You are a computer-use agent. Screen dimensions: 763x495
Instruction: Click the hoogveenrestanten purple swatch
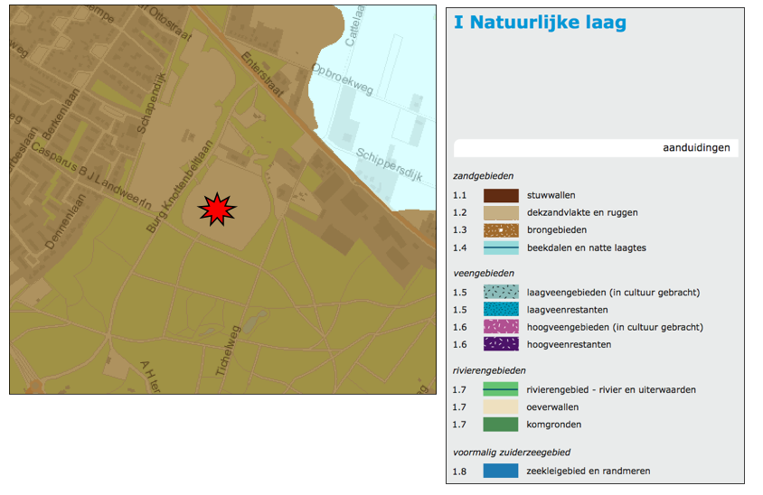[x=500, y=344]
